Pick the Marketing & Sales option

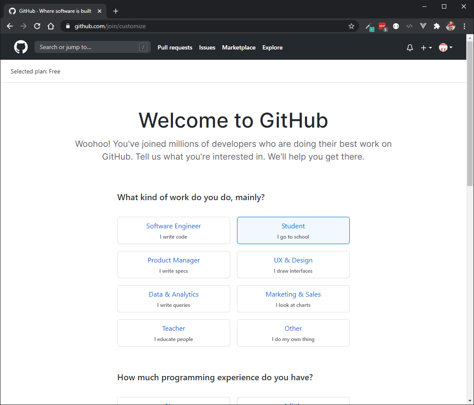click(293, 299)
